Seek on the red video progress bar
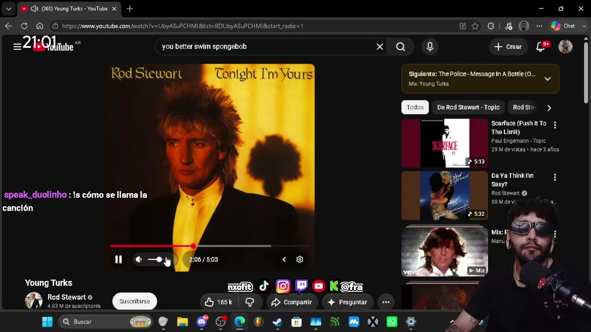 click(x=209, y=246)
